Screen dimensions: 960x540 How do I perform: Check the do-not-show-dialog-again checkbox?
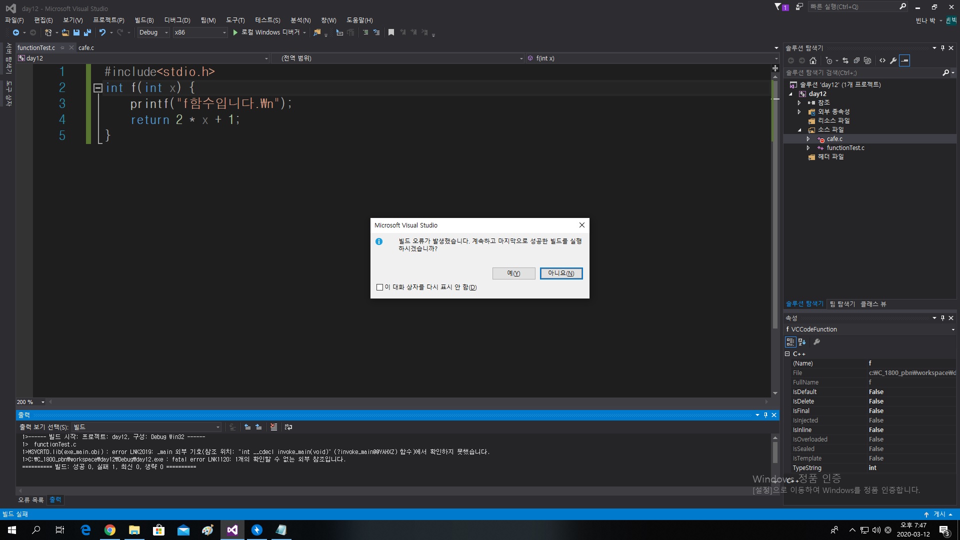pos(379,287)
